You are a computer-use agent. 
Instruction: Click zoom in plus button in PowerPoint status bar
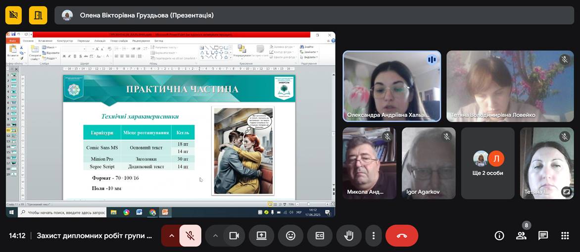(327, 204)
